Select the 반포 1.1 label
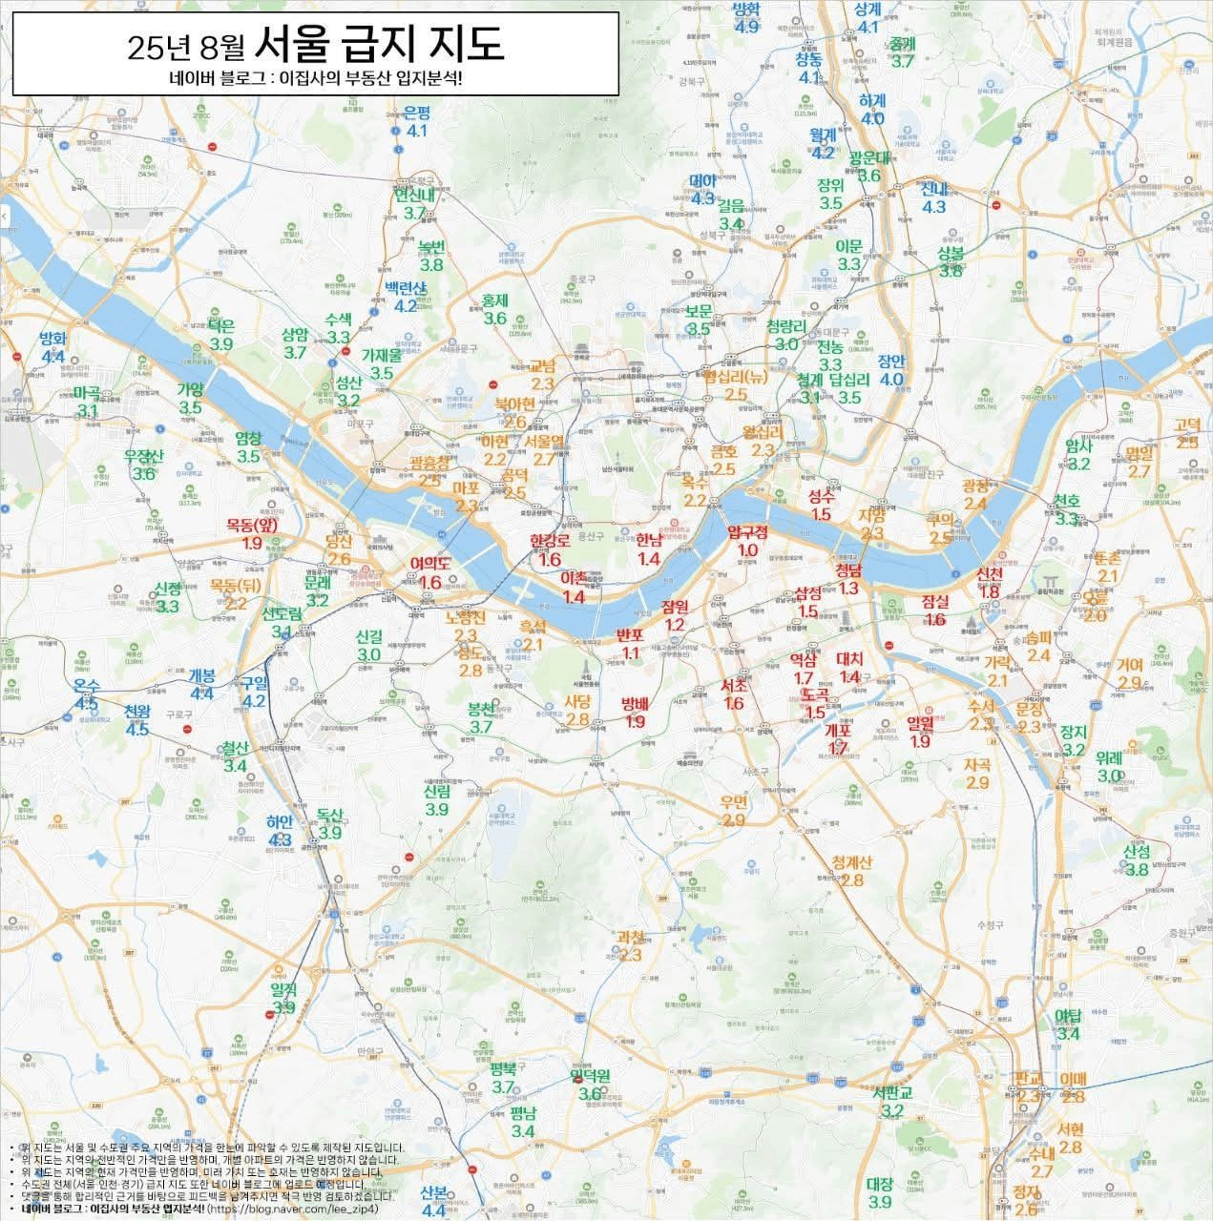This screenshot has width=1213, height=1221. click(x=631, y=644)
